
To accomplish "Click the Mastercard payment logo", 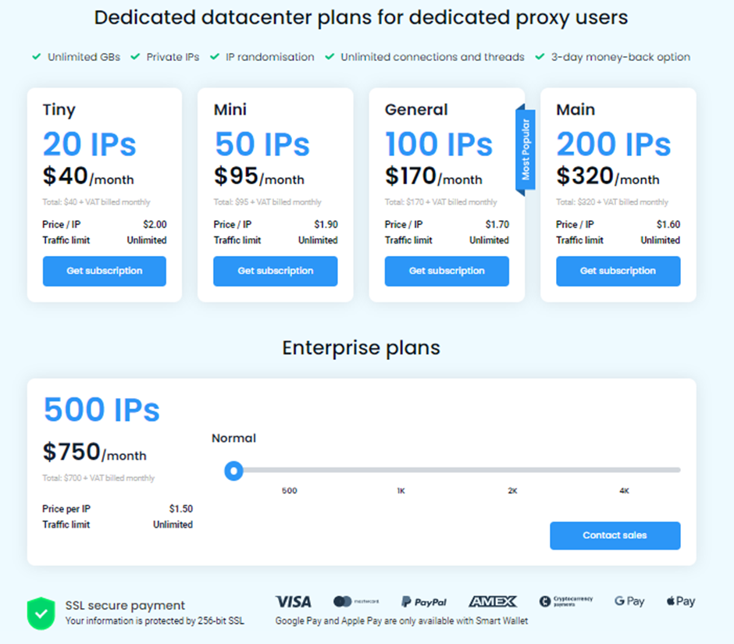I will pyautogui.click(x=356, y=602).
